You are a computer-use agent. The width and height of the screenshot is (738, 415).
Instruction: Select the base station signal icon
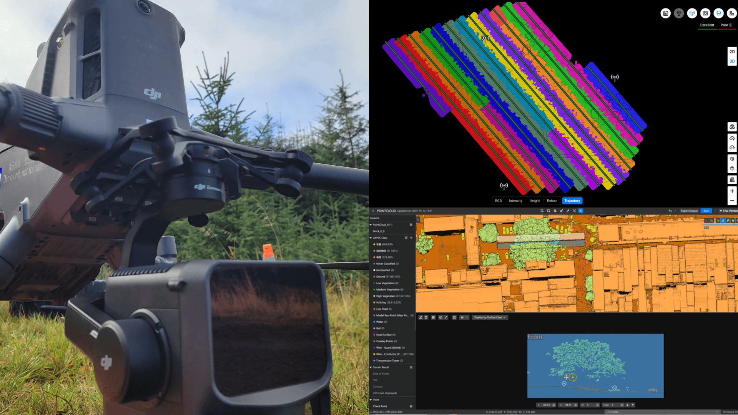tap(692, 13)
